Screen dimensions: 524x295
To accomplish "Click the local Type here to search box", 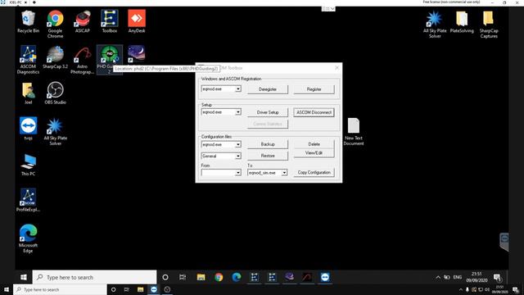I will [x=60, y=289].
